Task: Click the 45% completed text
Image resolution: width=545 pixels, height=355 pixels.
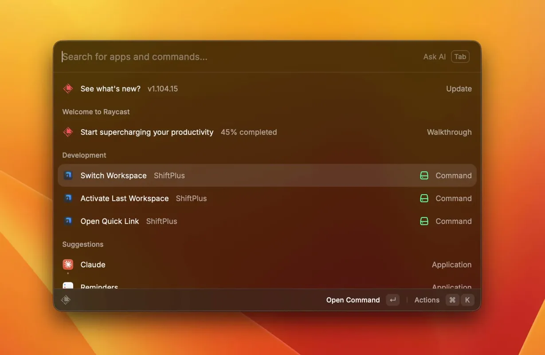Action: tap(249, 132)
